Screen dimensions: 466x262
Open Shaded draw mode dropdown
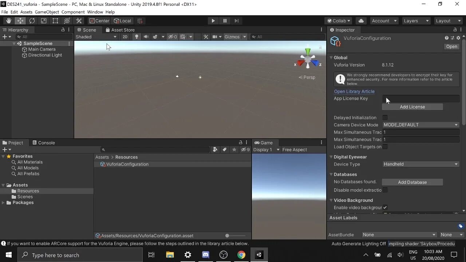click(x=96, y=37)
